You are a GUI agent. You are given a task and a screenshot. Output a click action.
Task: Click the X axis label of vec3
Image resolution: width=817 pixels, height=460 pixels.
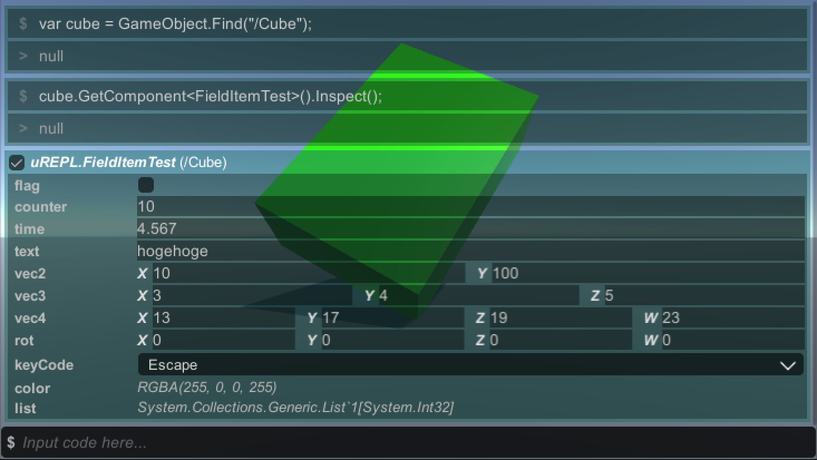(143, 296)
